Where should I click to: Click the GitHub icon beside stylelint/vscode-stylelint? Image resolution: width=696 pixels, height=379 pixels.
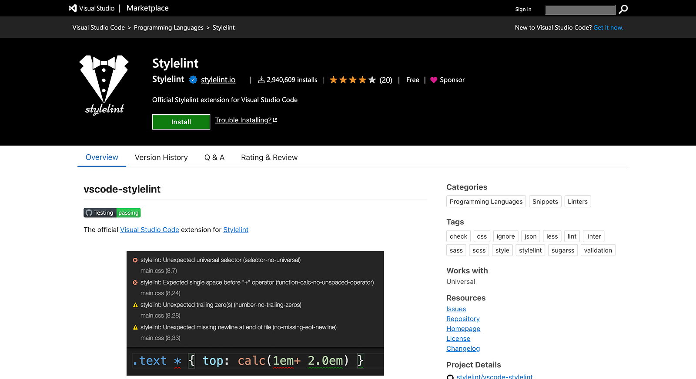(450, 377)
